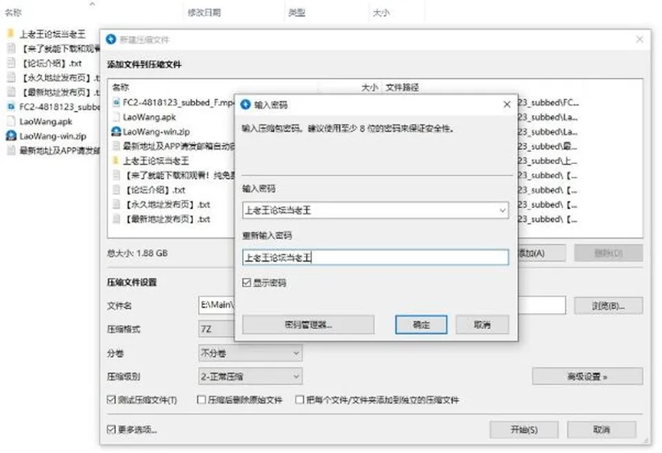Screen dimensions: 662x453
Task: Click the FC2-4818123_subbed_F mp4 icon in archive list
Action: (116, 103)
